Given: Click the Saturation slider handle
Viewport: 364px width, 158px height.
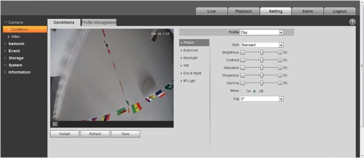Looking at the screenshot, I should (x=262, y=68).
